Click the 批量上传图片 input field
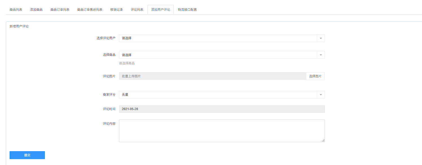 pos(212,76)
